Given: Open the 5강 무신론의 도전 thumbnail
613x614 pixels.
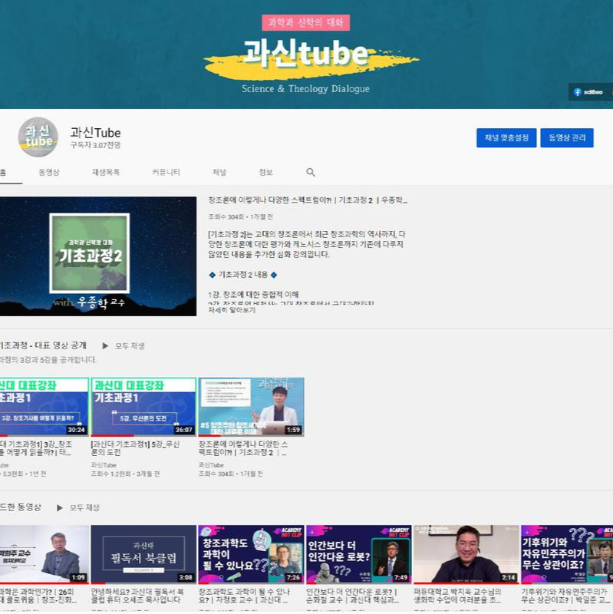Looking at the screenshot, I should point(143,407).
